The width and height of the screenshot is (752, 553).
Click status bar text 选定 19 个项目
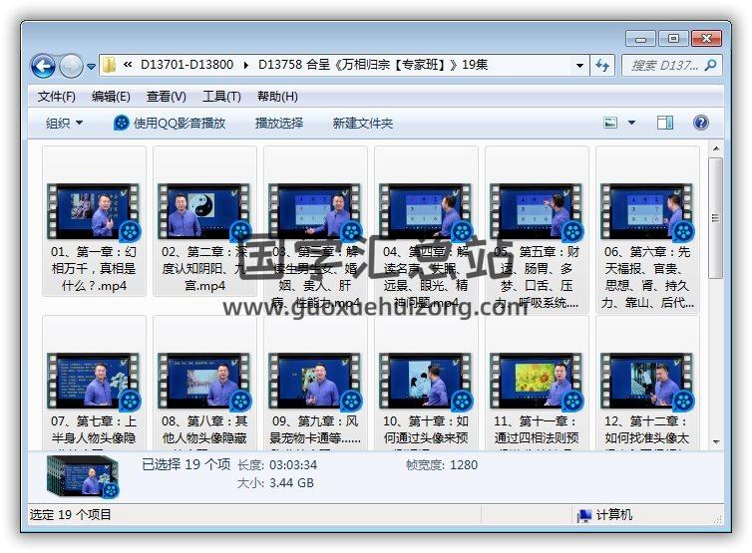(70, 515)
